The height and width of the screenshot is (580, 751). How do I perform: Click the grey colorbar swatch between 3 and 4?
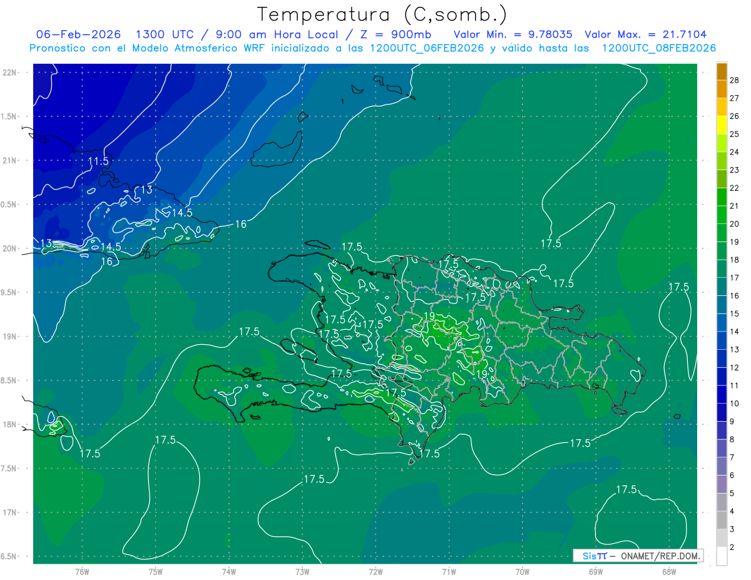[722, 521]
